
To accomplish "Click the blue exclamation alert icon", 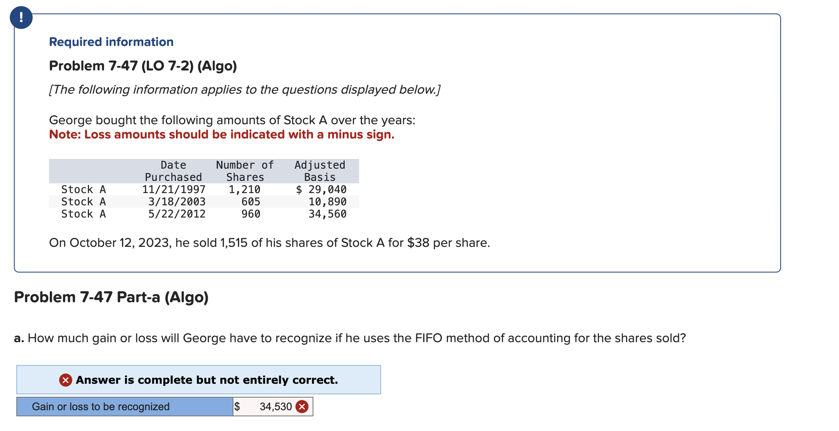I will [x=21, y=17].
